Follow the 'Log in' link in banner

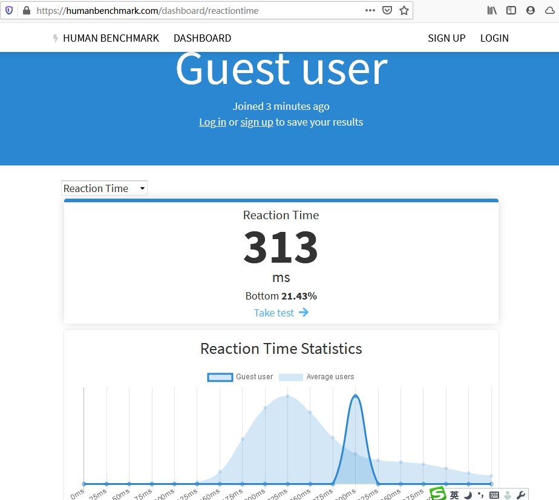pos(212,122)
